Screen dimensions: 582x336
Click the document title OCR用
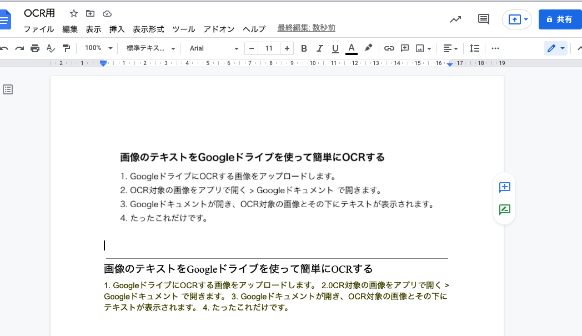click(x=39, y=13)
